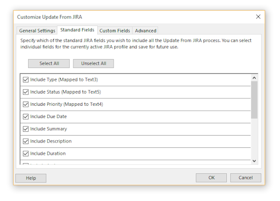Click the Select All button
This screenshot has height=201, width=280.
[x=49, y=63]
